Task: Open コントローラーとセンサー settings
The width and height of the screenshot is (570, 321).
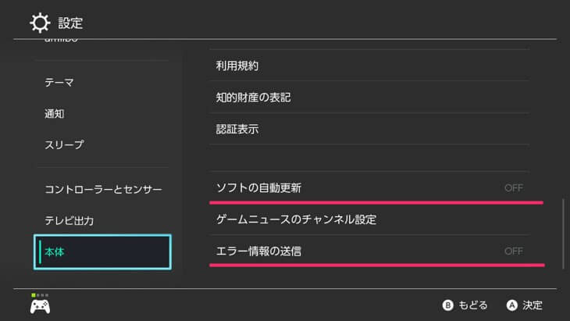Action: 103,190
